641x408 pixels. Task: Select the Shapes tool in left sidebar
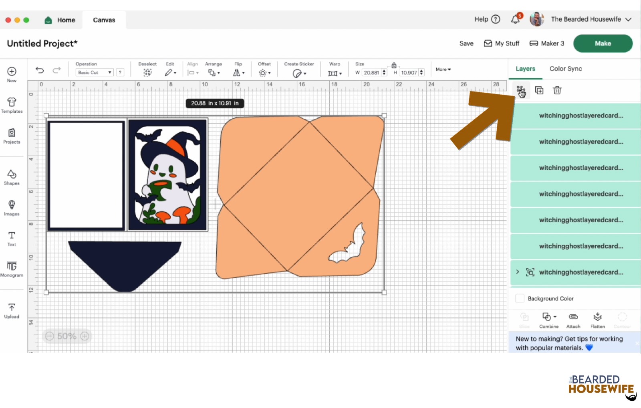(12, 177)
